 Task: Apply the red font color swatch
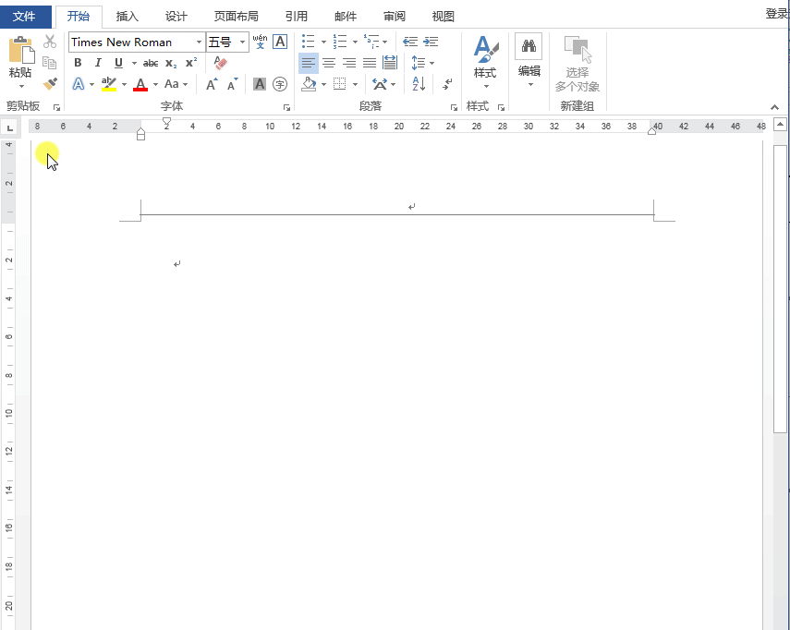tap(140, 85)
